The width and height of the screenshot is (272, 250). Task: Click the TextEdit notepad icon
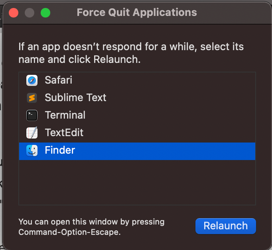tap(32, 133)
